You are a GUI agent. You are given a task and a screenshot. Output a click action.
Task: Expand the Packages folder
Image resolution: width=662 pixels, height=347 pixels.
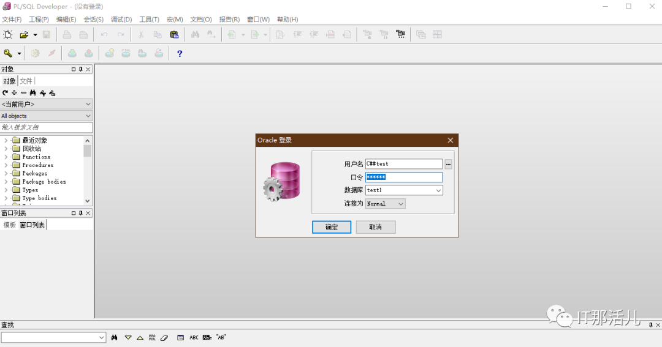coord(6,173)
